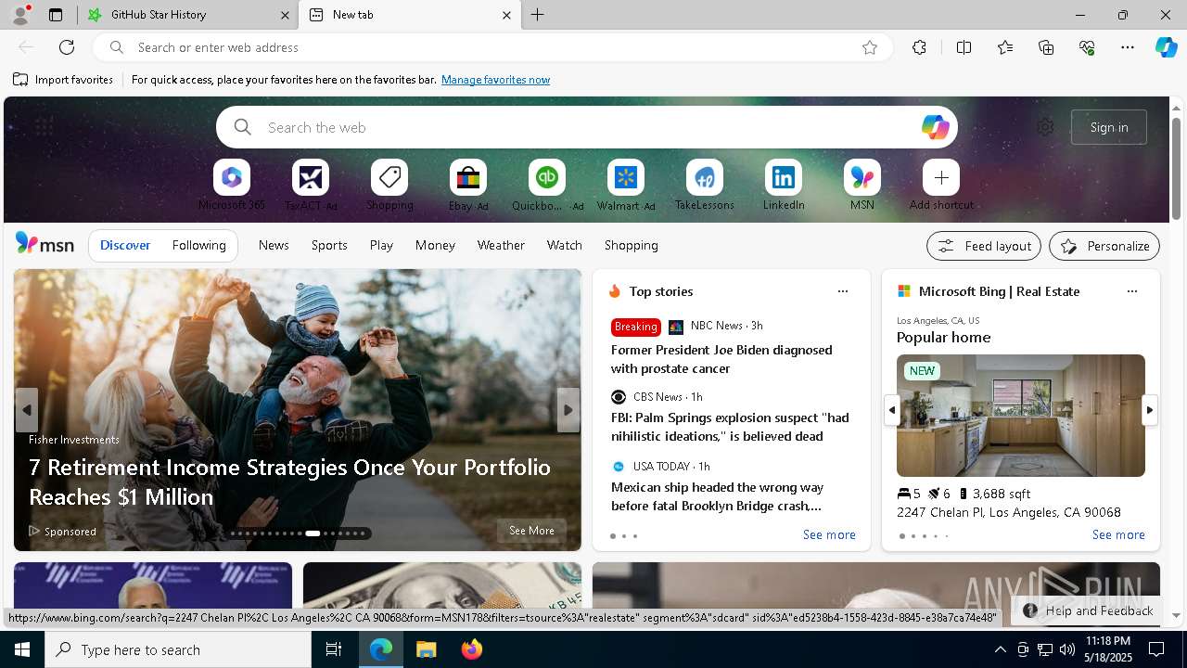
Task: Click Import favorites on the favorites bar
Action: tap(63, 80)
